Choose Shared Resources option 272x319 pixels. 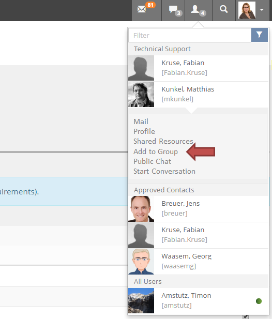pyautogui.click(x=163, y=141)
